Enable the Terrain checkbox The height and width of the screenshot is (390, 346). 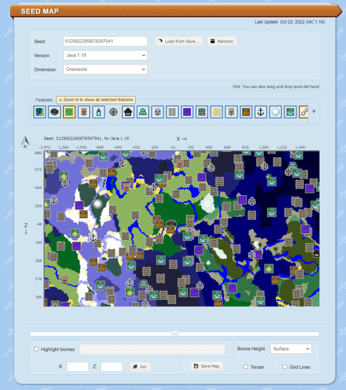tap(246, 367)
